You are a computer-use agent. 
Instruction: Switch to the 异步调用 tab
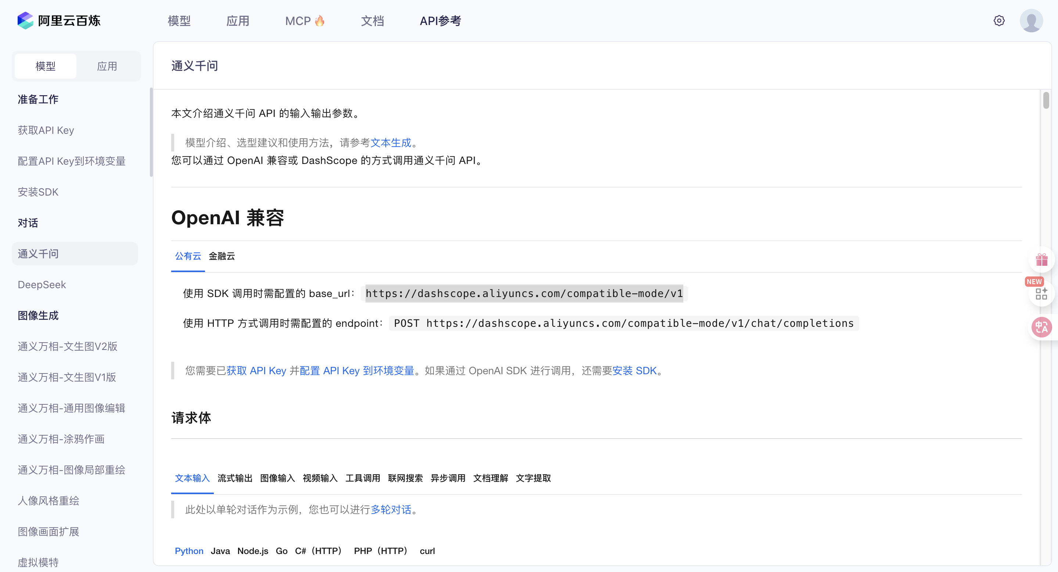pyautogui.click(x=448, y=478)
